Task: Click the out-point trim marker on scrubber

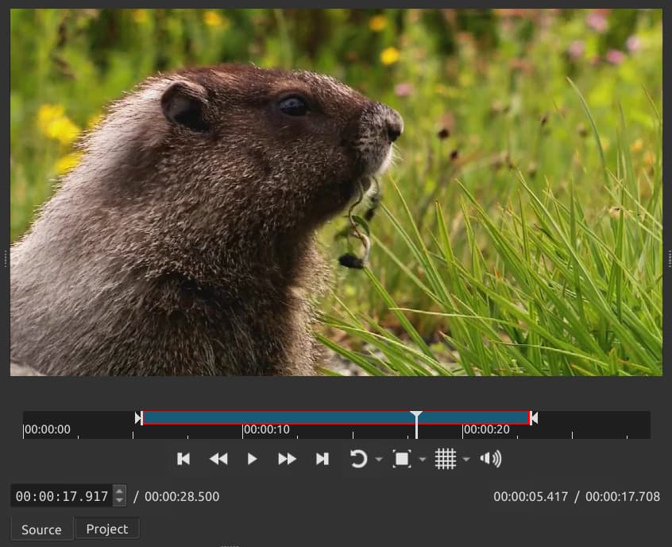Action: tap(534, 417)
